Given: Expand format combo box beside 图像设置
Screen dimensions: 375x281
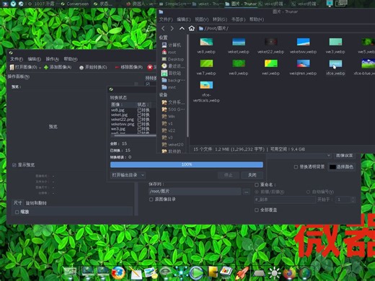Looking at the screenshot, I should pos(328,156).
